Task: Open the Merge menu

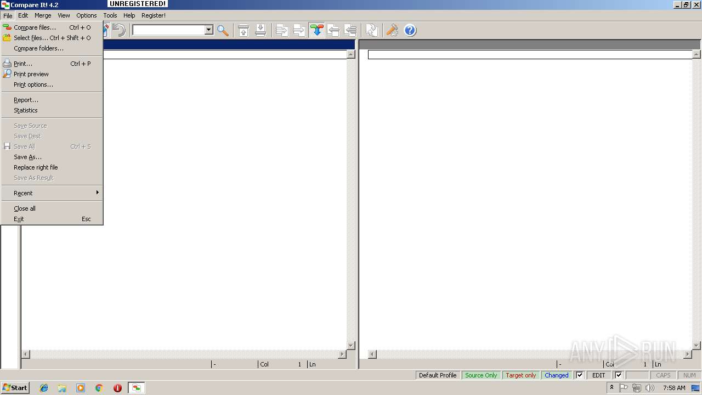Action: [x=43, y=15]
